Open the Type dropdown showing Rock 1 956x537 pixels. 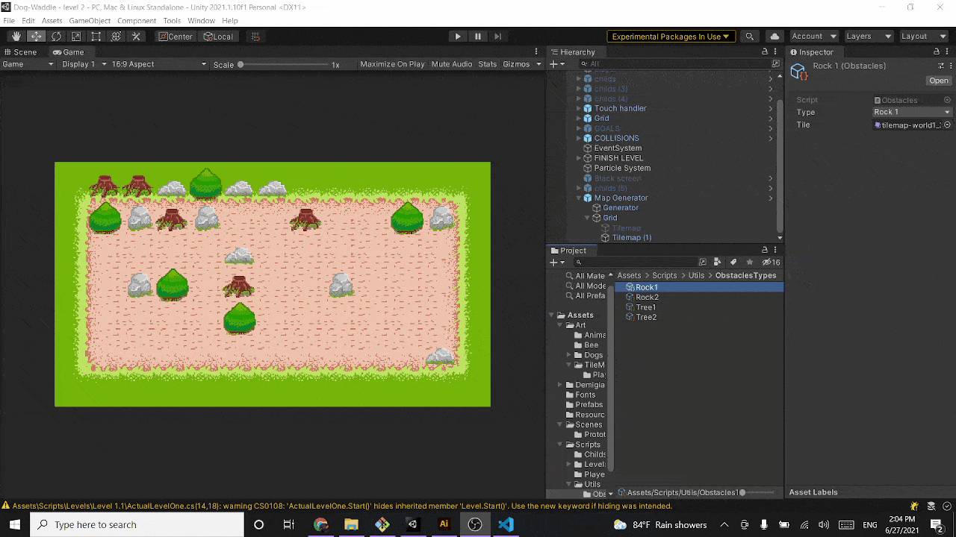(912, 113)
